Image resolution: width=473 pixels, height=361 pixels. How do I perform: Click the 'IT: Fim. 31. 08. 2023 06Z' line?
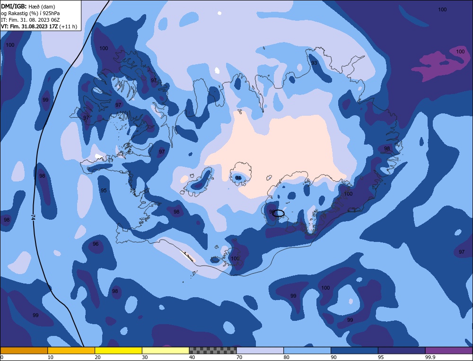(30, 19)
